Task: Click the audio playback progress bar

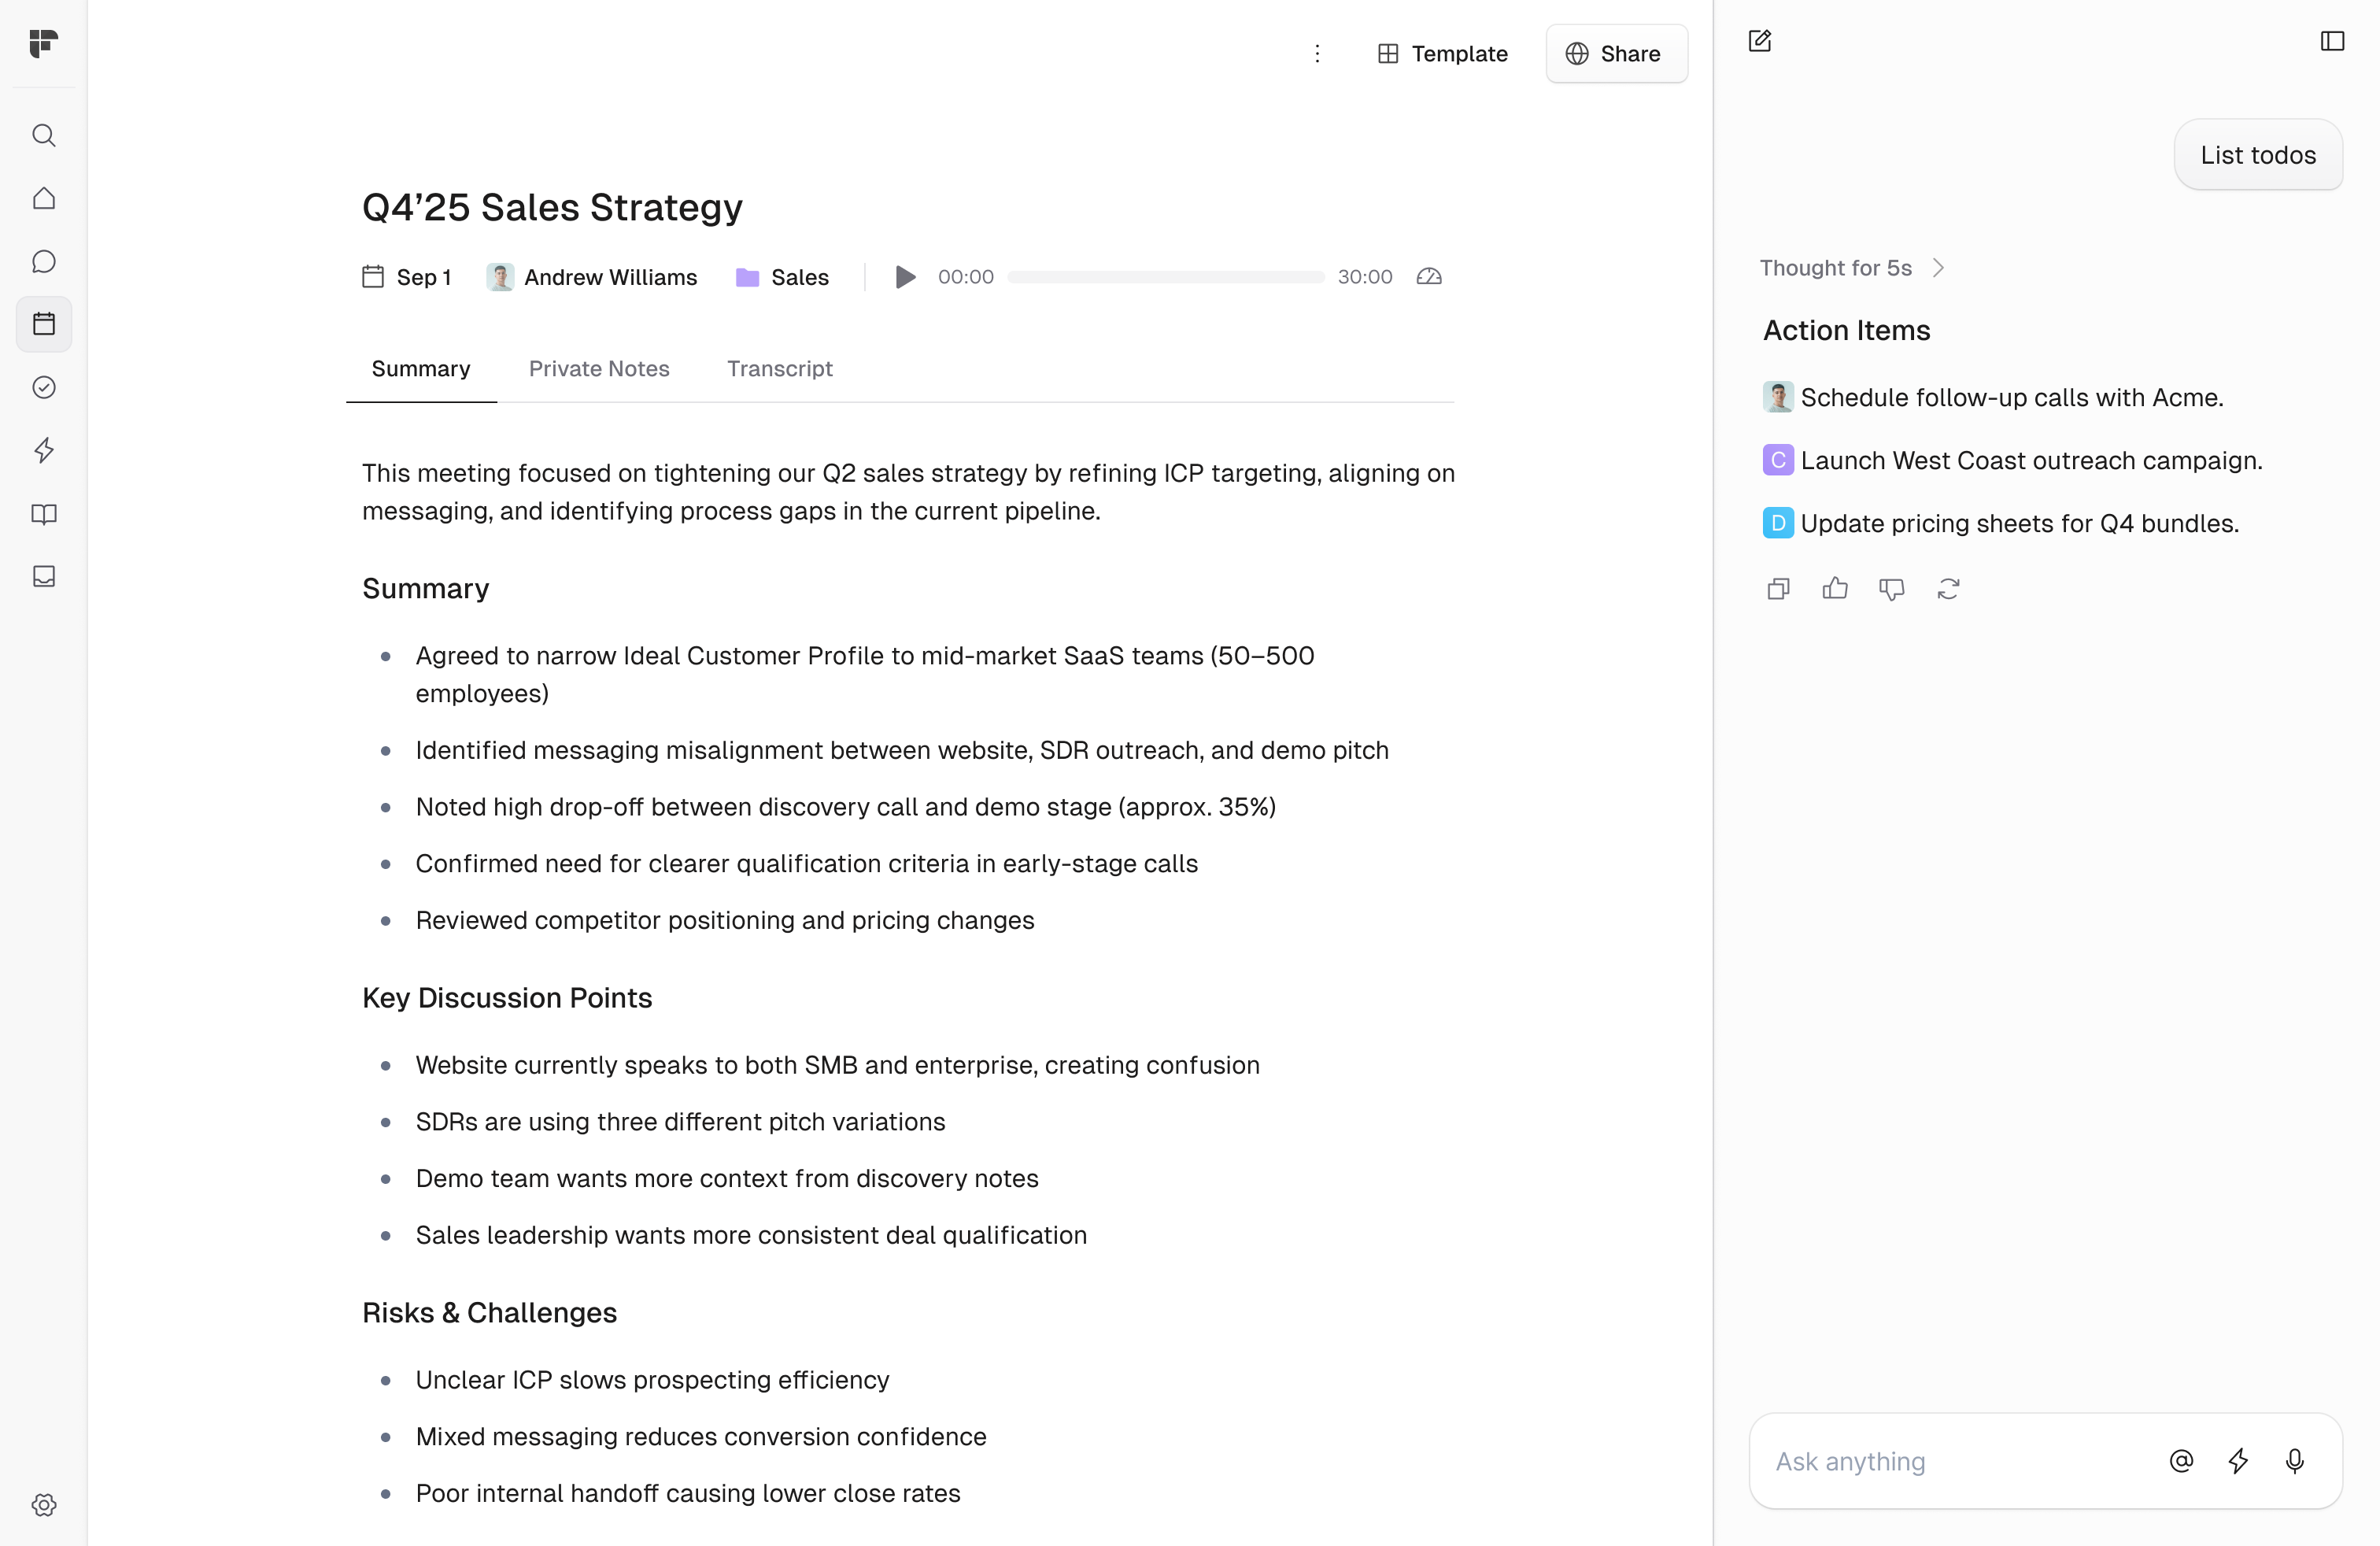Action: click(1165, 277)
